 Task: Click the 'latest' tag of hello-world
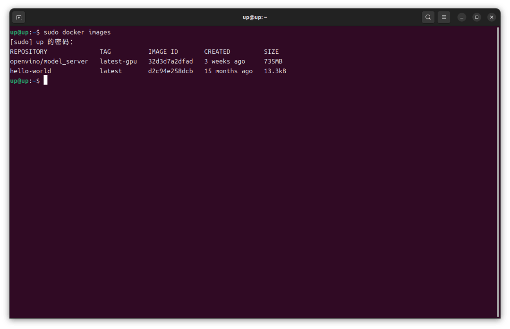[x=110, y=71]
